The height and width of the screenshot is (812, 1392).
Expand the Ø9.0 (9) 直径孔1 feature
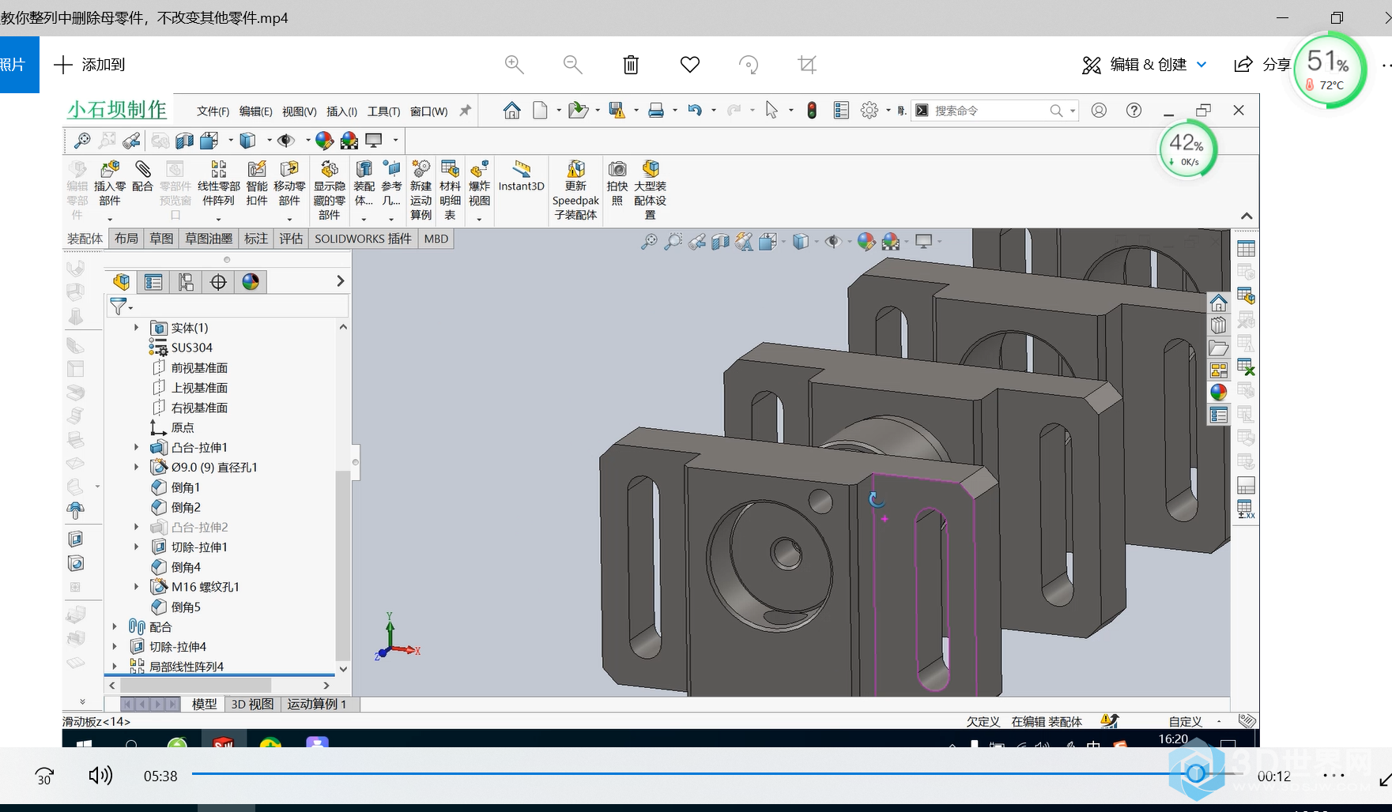click(x=136, y=467)
